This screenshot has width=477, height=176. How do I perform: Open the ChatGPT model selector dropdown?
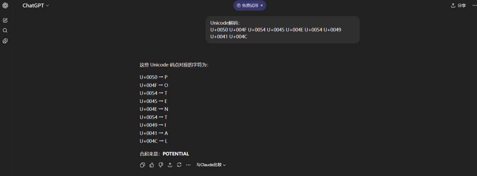point(36,5)
